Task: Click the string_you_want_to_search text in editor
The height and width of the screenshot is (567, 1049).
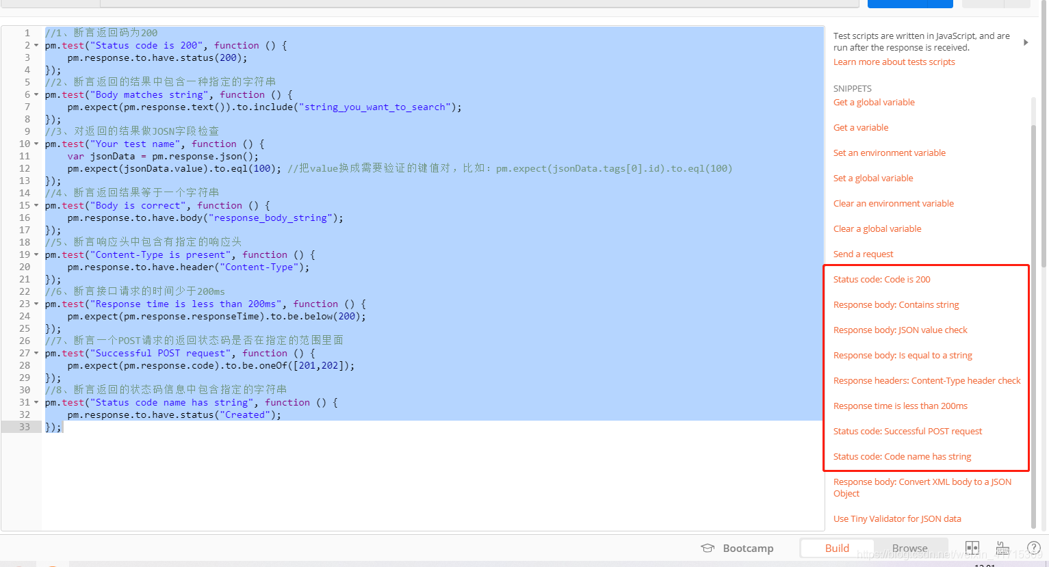Action: [375, 107]
